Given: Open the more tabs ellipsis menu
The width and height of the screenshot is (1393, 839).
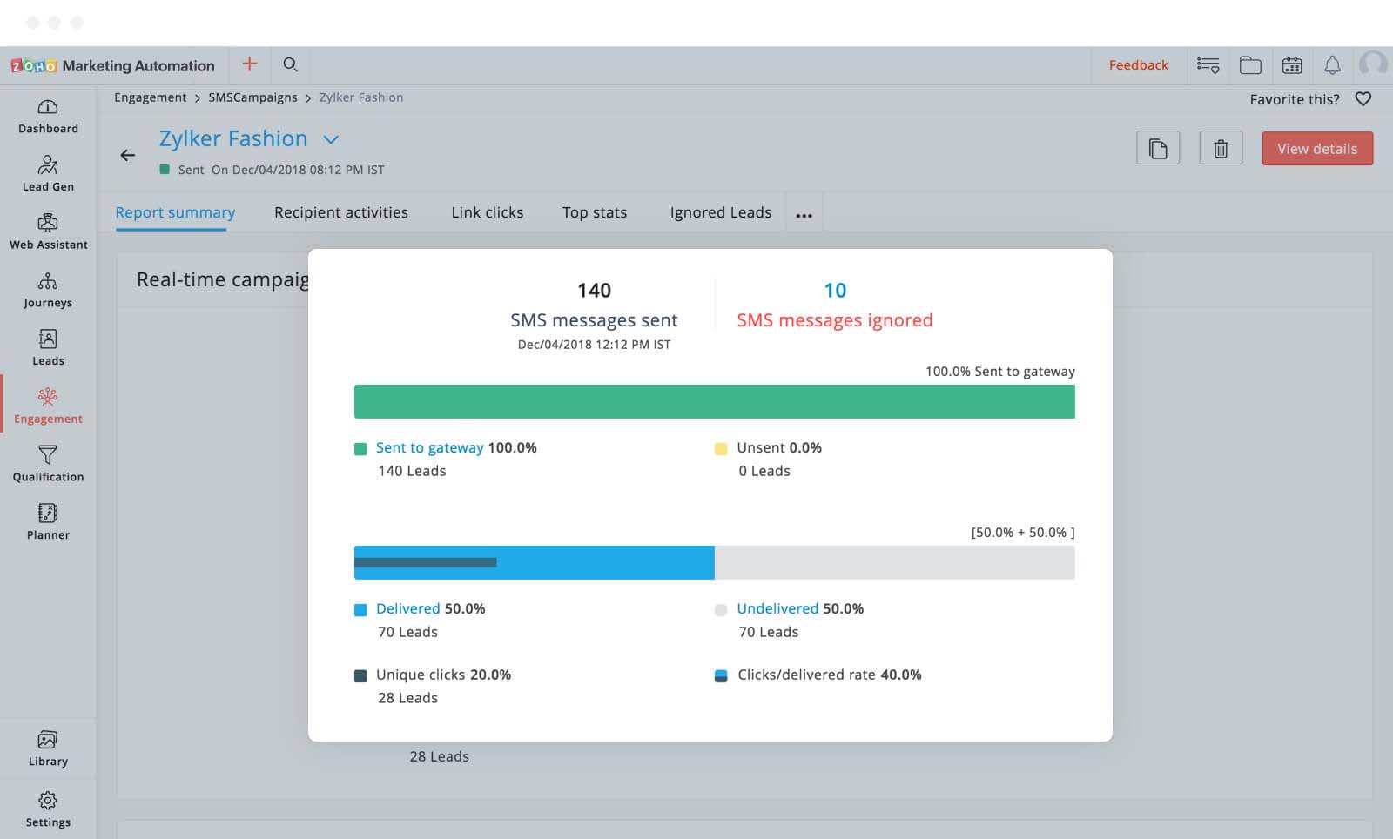Looking at the screenshot, I should pos(804,214).
